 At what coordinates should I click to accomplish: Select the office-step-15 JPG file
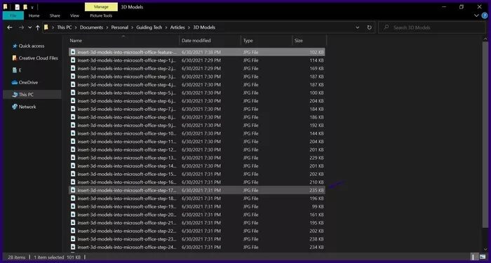196,174
